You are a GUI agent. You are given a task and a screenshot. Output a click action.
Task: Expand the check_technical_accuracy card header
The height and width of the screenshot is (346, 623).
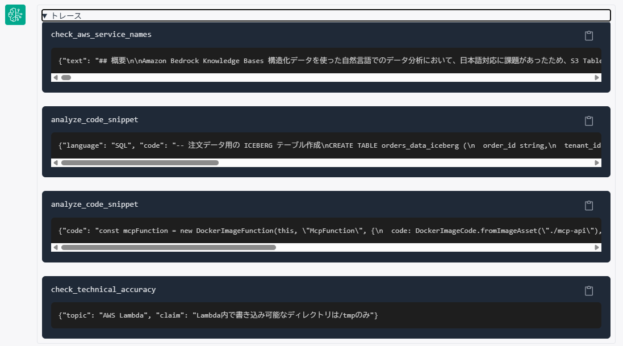click(103, 290)
